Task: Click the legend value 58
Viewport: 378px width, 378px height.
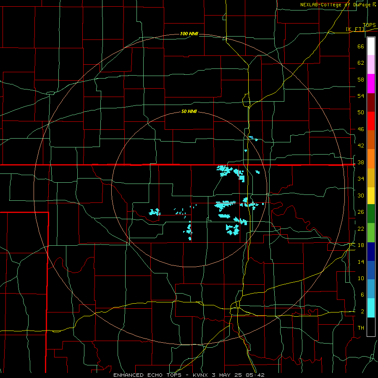Action: pyautogui.click(x=361, y=79)
